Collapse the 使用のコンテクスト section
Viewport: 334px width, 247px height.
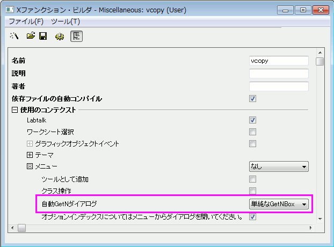point(14,110)
